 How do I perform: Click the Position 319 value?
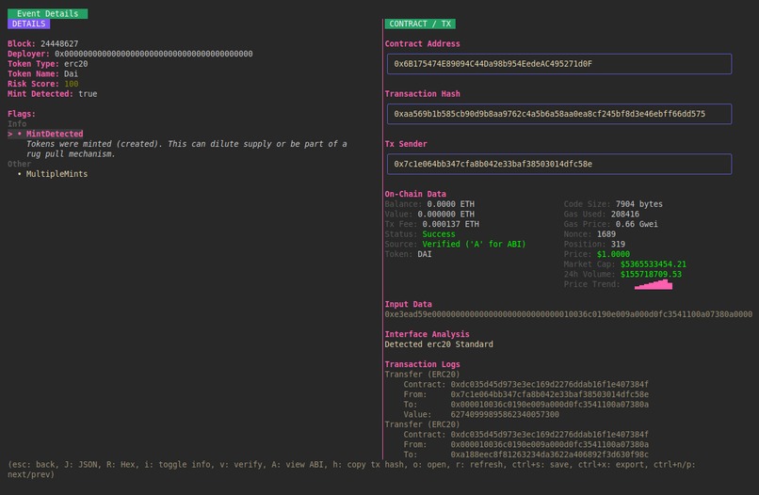pos(618,244)
